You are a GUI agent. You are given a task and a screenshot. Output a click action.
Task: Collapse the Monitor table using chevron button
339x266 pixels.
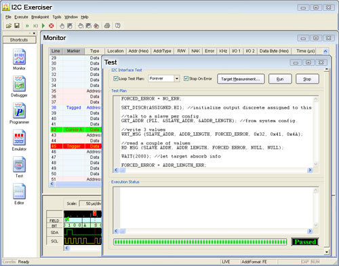pyautogui.click(x=325, y=52)
